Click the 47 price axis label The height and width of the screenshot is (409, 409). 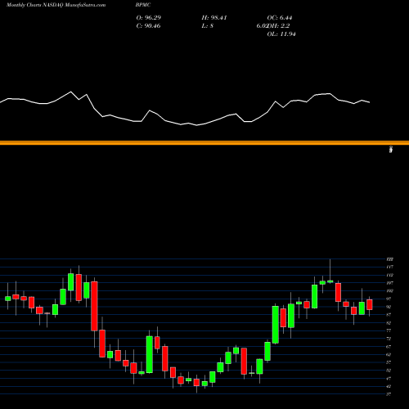(389, 379)
